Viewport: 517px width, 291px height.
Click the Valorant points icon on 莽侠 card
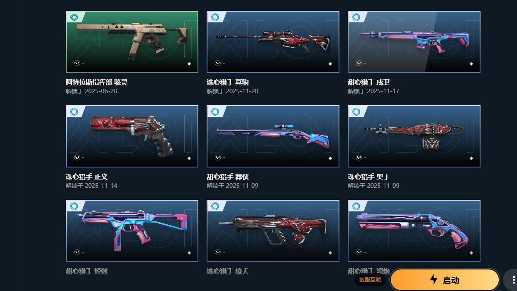click(x=218, y=158)
